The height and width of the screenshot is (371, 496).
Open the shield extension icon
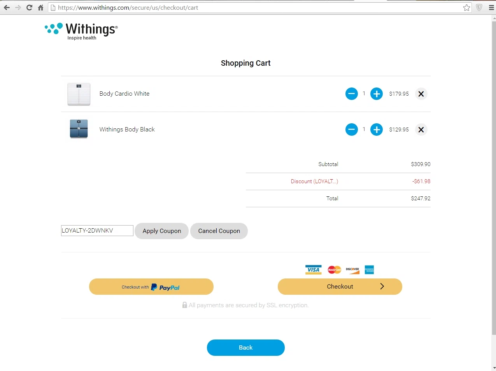[x=479, y=7]
